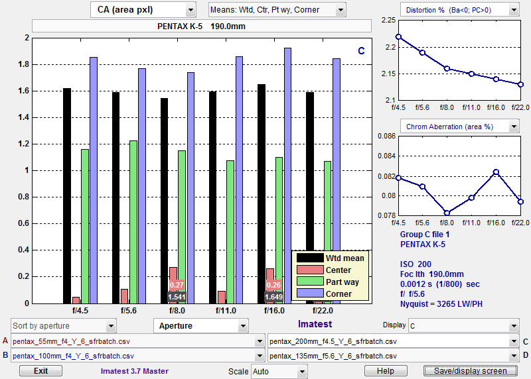Click the f/22.0 point on Distortion plot
This screenshot has height=379, width=531.
pos(521,85)
